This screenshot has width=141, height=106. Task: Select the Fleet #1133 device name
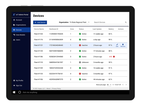(x=38, y=74)
